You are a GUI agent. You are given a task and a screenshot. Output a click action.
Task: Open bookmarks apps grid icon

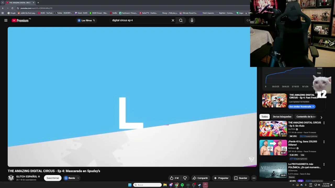(x=3, y=13)
